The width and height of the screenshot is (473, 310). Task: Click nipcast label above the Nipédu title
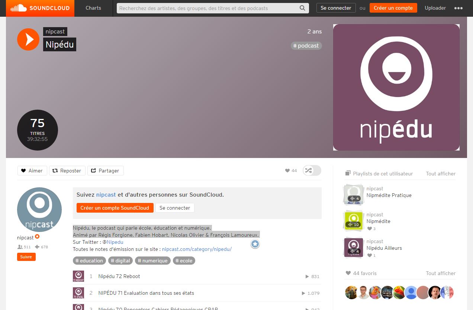[55, 32]
